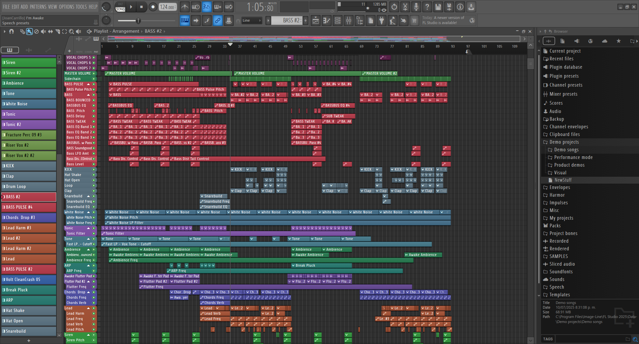This screenshot has height=344, width=639.
Task: Collapse the Tonic track group
Action: (89, 228)
